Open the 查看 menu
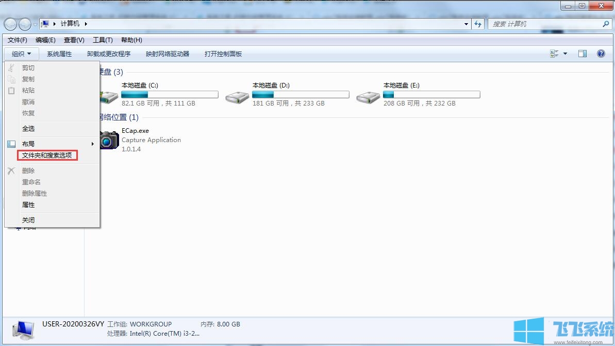The width and height of the screenshot is (615, 346). 74,40
